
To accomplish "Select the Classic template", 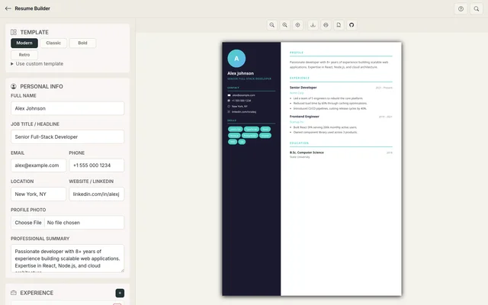I will click(x=53, y=43).
